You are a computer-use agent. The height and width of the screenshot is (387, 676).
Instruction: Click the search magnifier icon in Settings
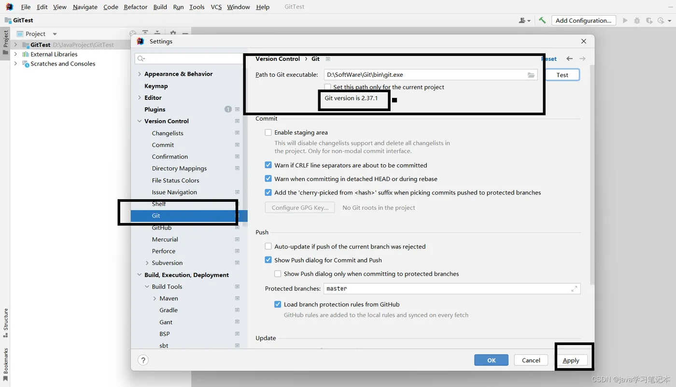(141, 58)
